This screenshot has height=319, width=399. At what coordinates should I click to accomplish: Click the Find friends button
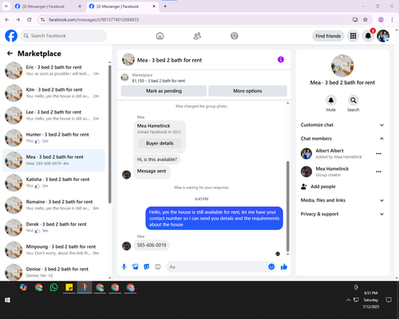pyautogui.click(x=328, y=36)
